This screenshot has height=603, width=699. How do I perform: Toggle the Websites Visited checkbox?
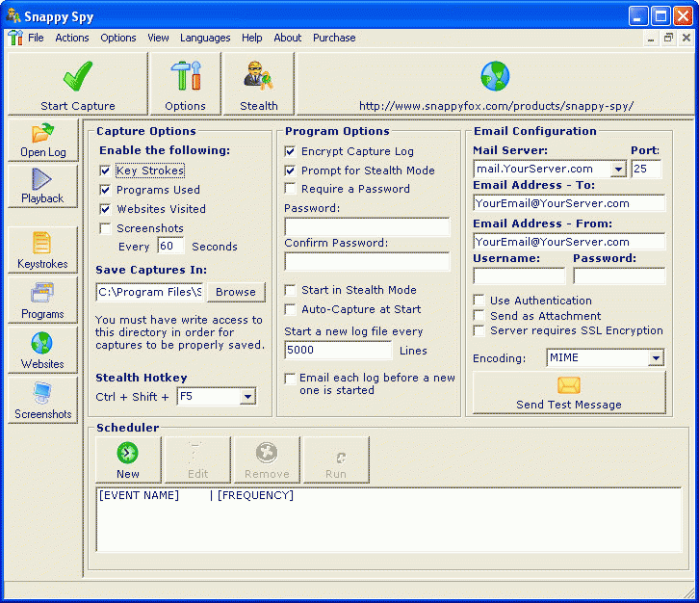pyautogui.click(x=105, y=209)
